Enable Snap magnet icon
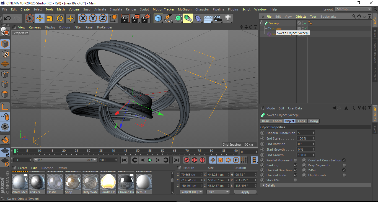The width and height of the screenshot is (378, 202). coord(5,140)
